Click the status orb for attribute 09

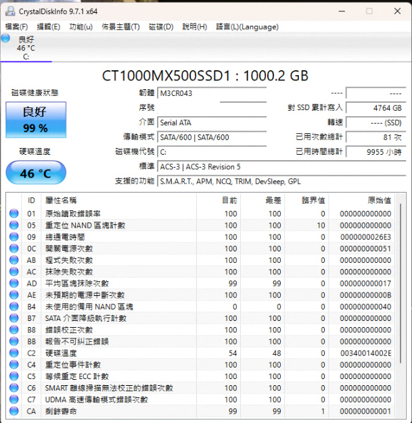click(x=14, y=237)
